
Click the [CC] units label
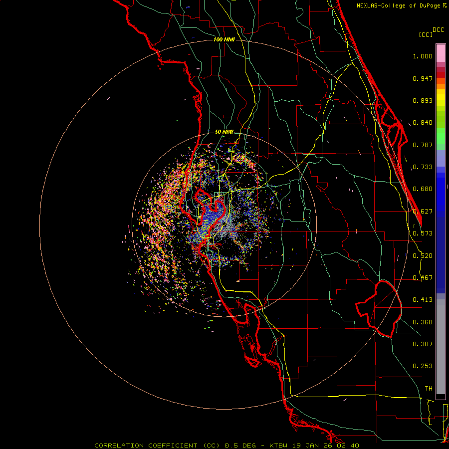pos(426,34)
